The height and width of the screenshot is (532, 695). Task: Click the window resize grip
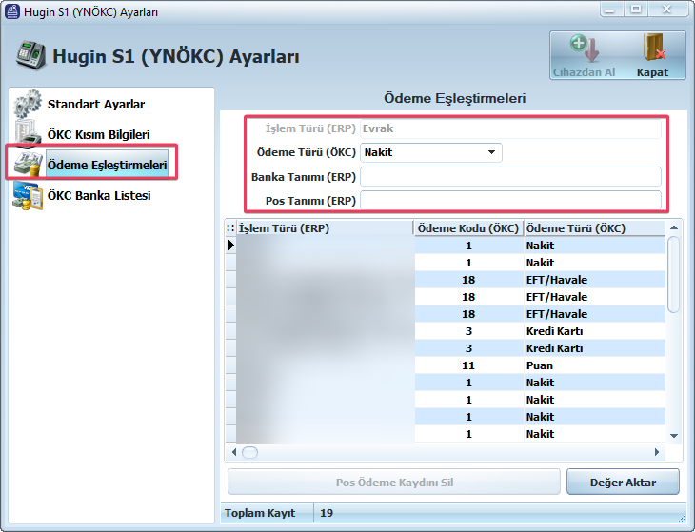tap(682, 519)
